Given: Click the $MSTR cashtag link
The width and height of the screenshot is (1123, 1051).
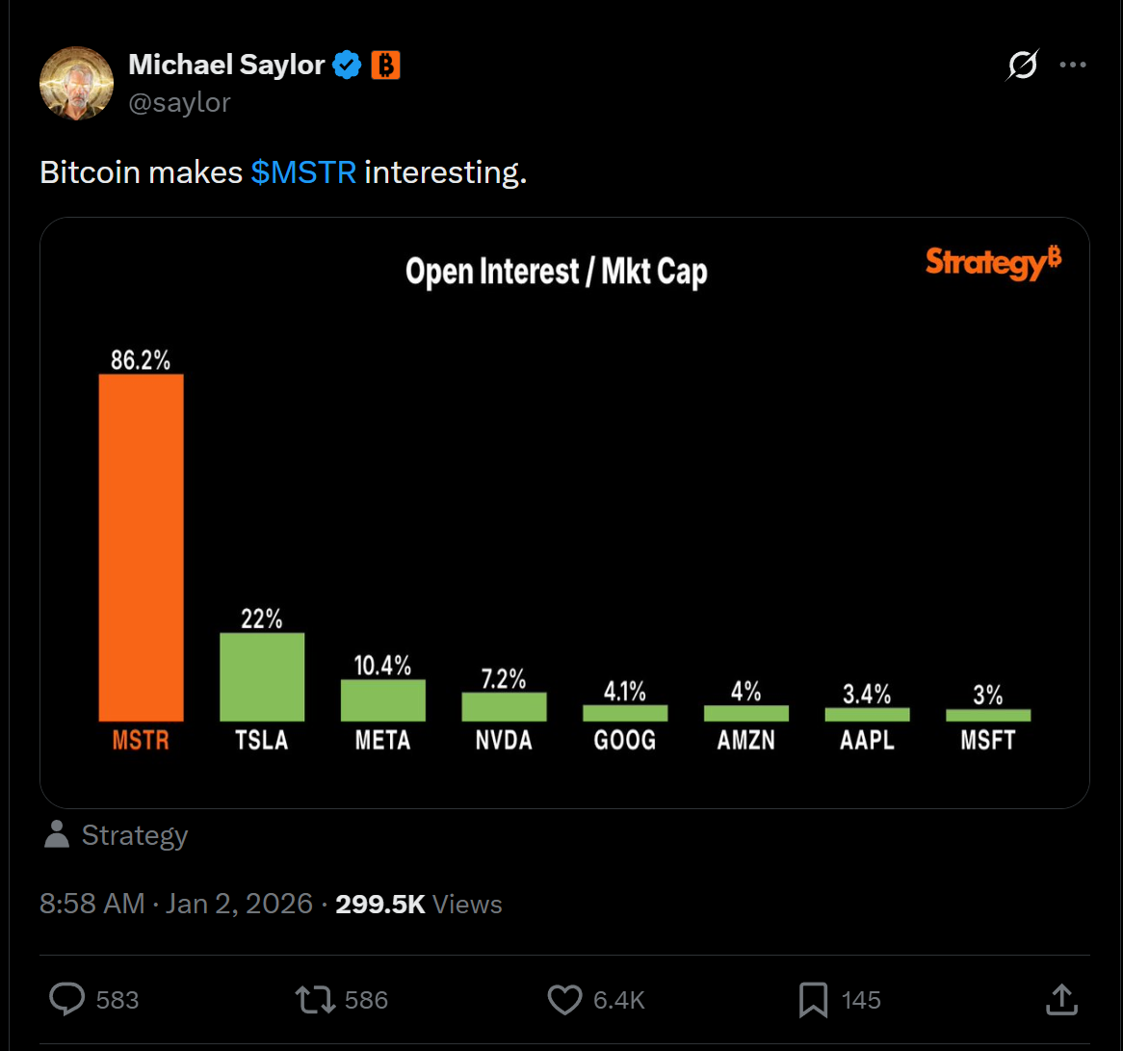Looking at the screenshot, I should coord(303,172).
